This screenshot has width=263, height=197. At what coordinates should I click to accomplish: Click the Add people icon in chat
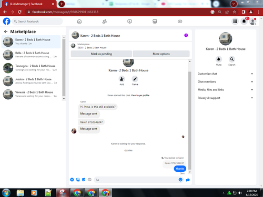pos(122,79)
